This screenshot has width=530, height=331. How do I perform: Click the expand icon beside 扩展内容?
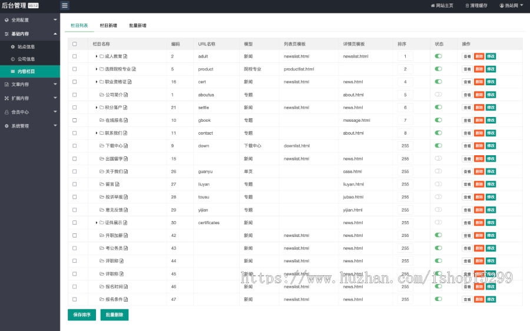(6, 98)
